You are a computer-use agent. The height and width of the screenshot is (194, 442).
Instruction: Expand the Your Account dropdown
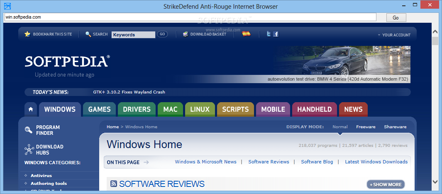[394, 35]
